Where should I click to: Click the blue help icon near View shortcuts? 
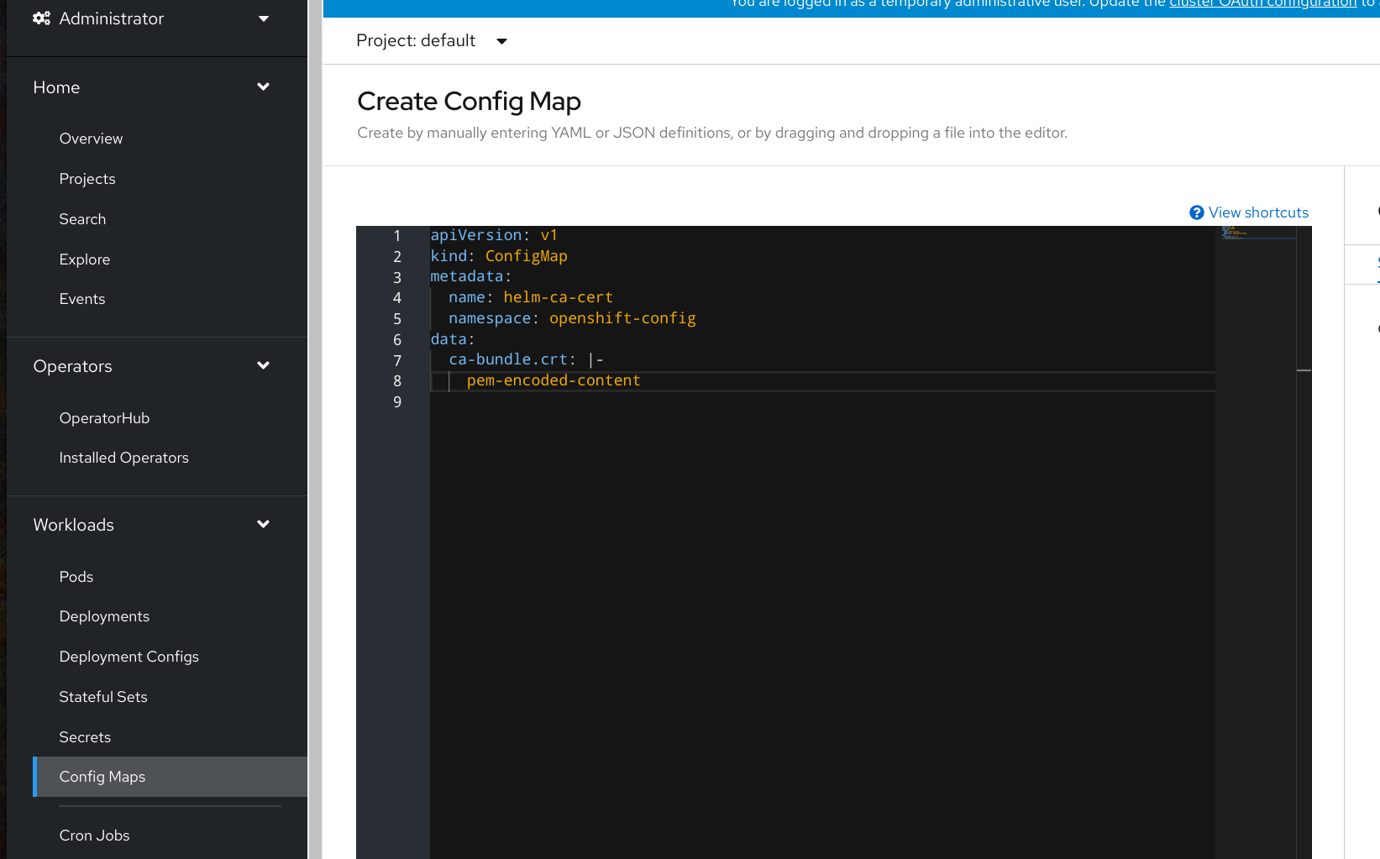tap(1196, 212)
